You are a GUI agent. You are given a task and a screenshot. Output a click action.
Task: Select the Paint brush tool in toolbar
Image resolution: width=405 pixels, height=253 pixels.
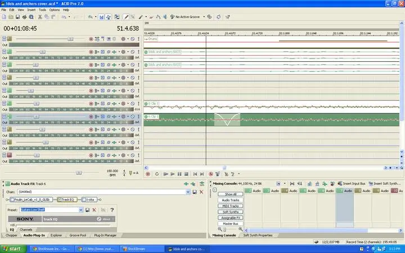coord(141,17)
